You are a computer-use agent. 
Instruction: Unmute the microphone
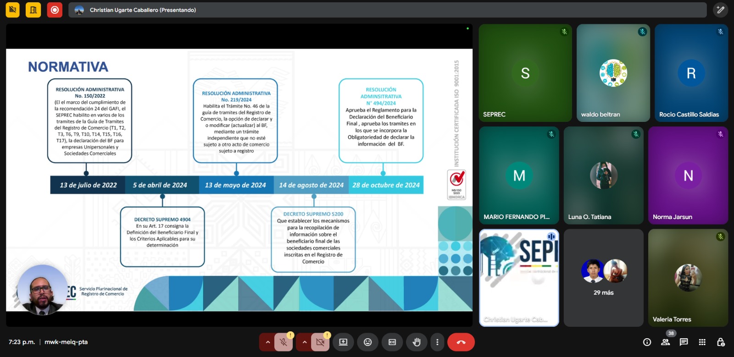pos(284,342)
